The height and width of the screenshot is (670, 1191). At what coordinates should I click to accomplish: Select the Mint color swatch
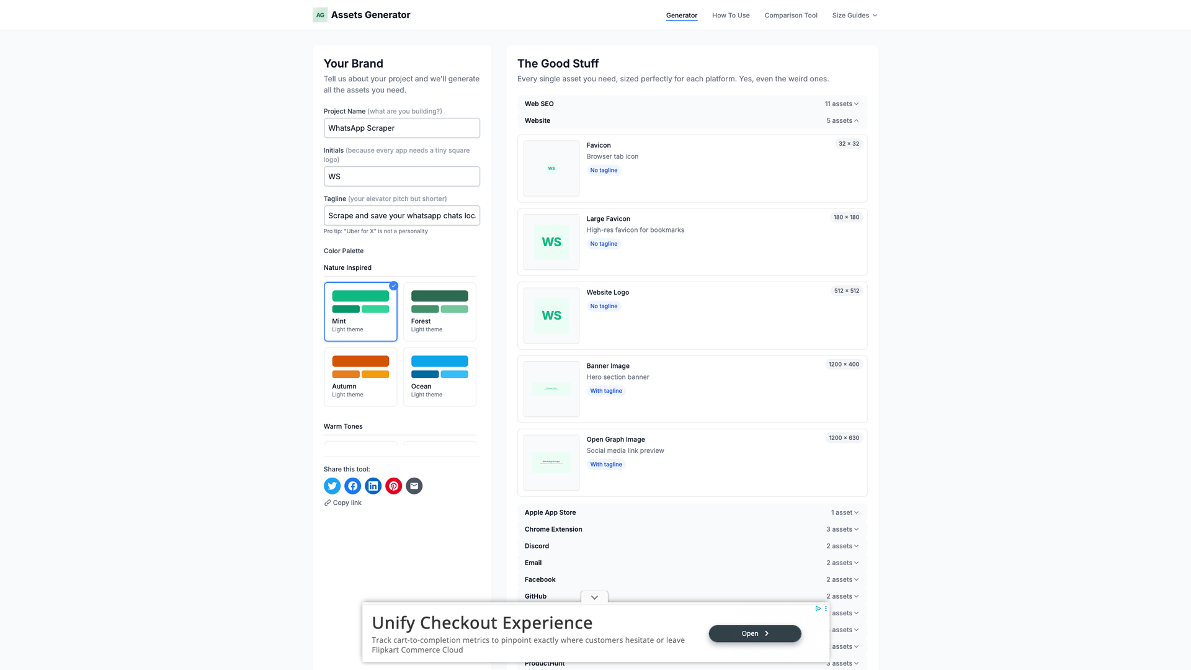click(360, 311)
